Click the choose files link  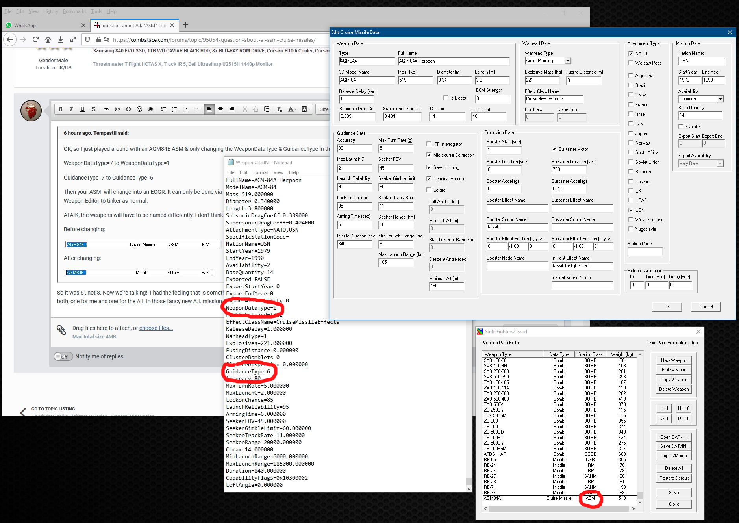pyautogui.click(x=156, y=328)
